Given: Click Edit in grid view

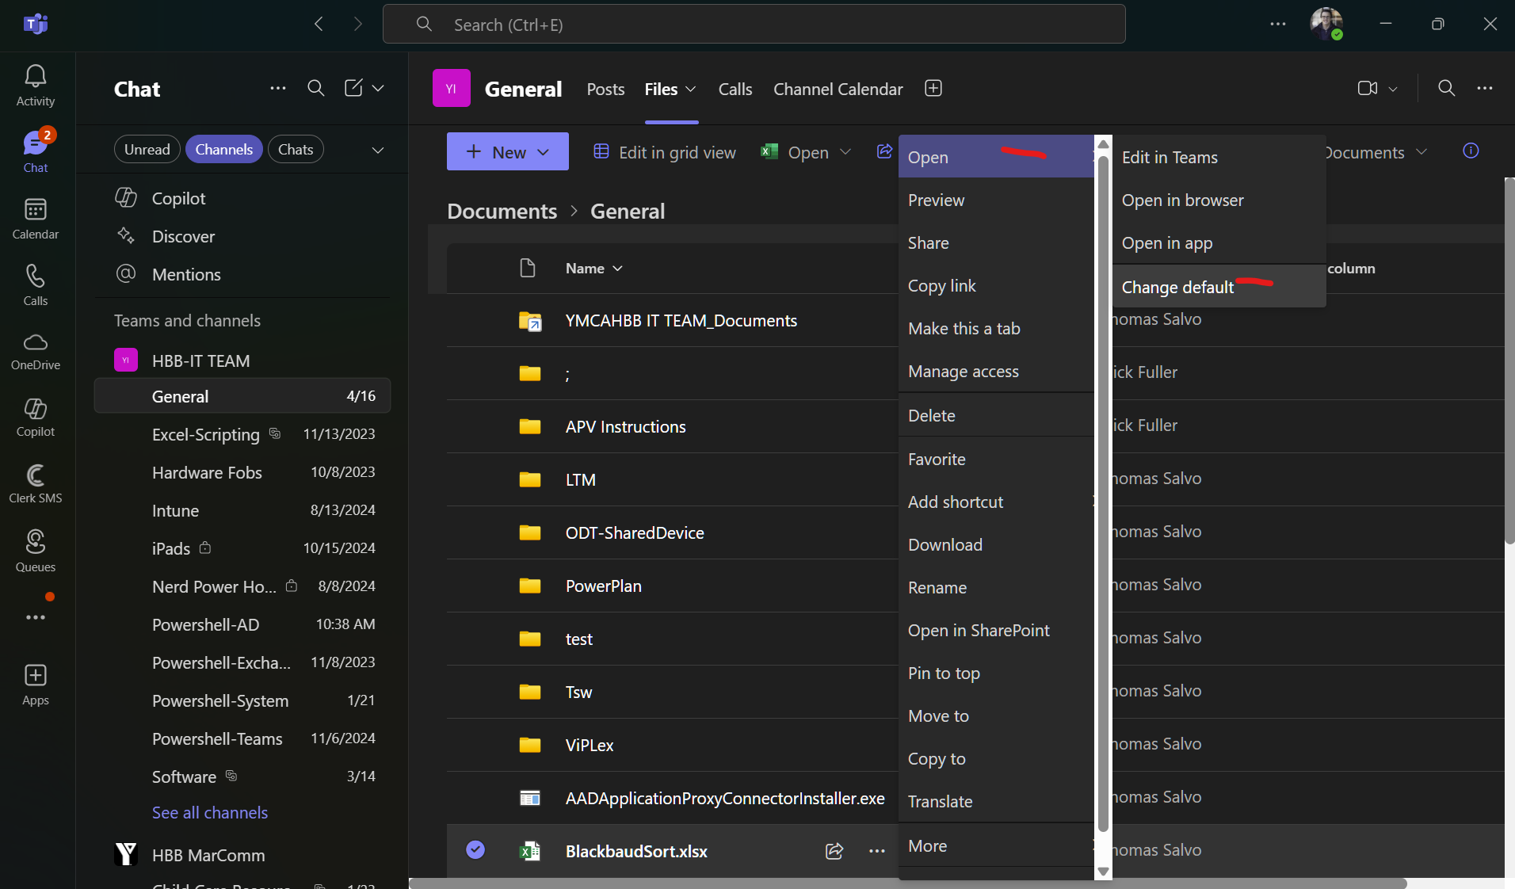Looking at the screenshot, I should coord(665,152).
